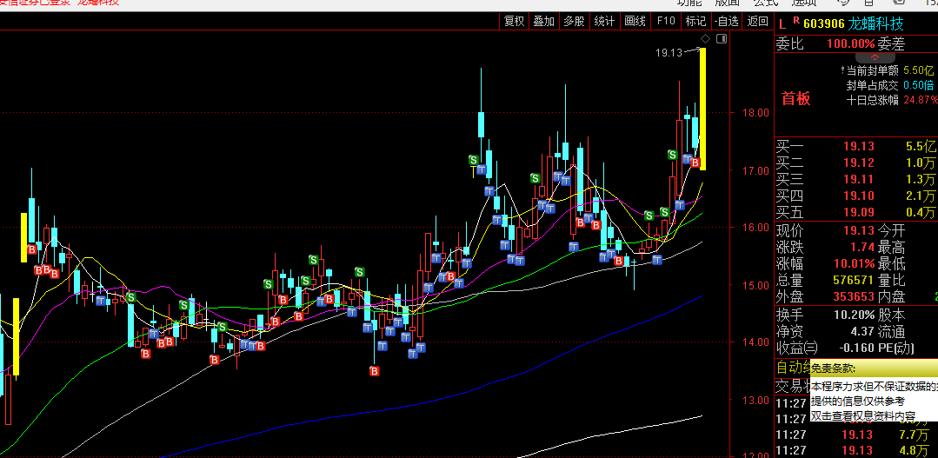Click the diamond icon above the chart
This screenshot has width=938, height=458.
pyautogui.click(x=705, y=39)
